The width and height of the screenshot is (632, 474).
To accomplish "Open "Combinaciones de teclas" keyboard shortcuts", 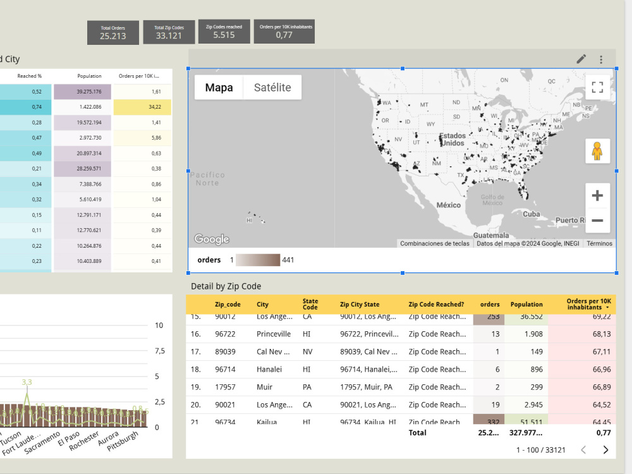I will (x=435, y=243).
